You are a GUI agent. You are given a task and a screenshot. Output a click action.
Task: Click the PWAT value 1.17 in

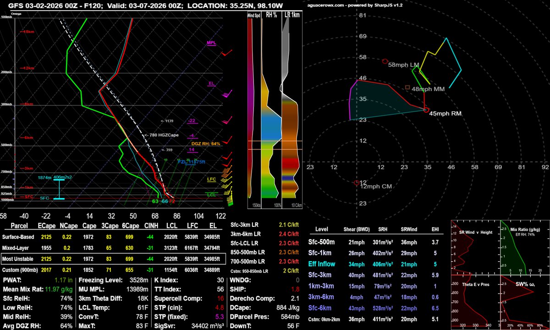coord(63,279)
